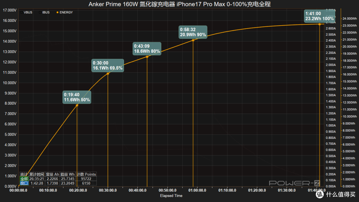
Task: Click the 全部 row label in statistics table
Action: (24, 179)
